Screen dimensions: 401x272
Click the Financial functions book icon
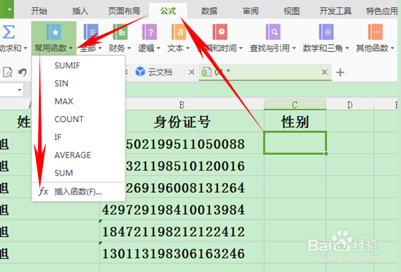click(x=120, y=32)
